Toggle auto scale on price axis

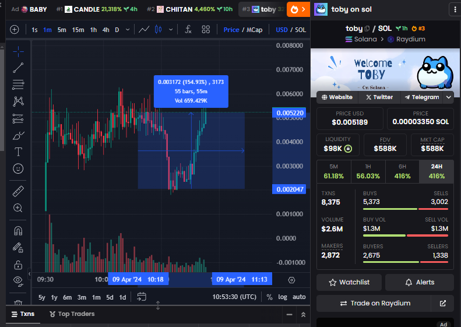[299, 297]
